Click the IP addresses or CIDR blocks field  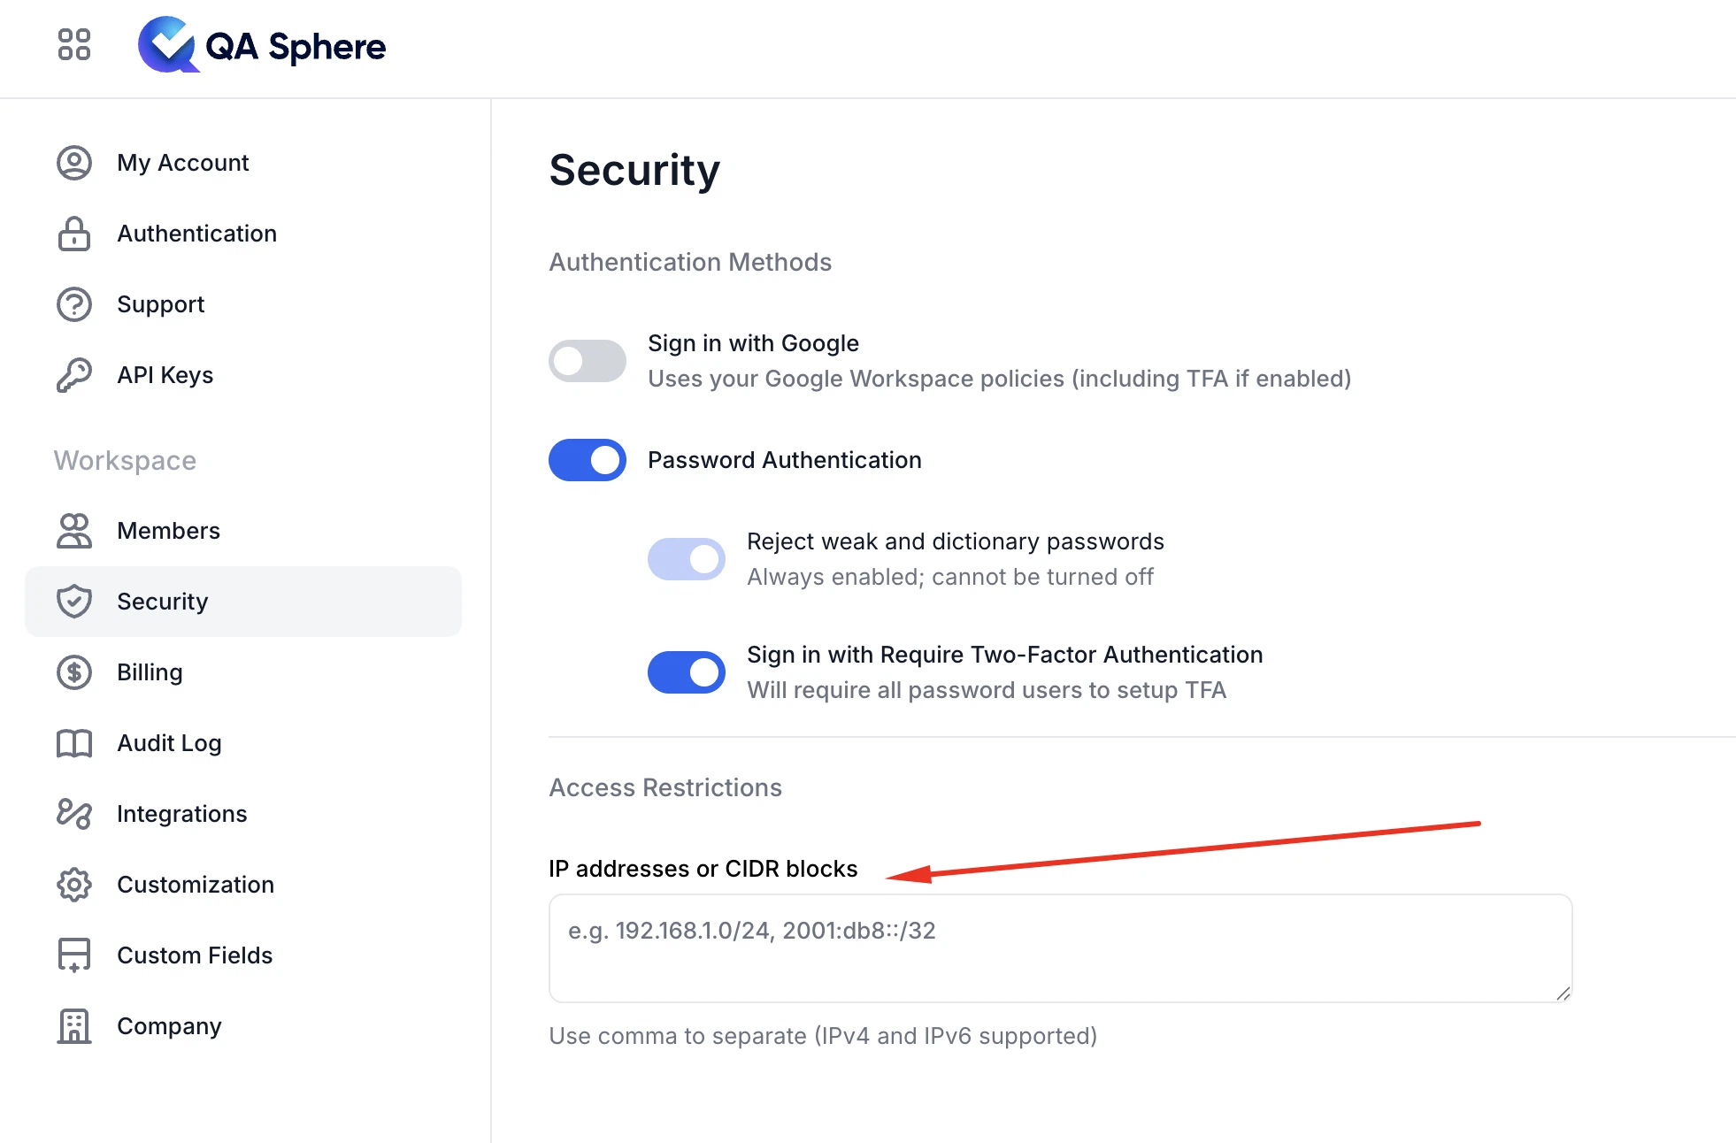pyautogui.click(x=1059, y=947)
